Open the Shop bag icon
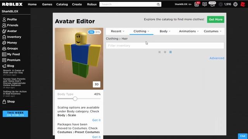 (x=4, y=102)
